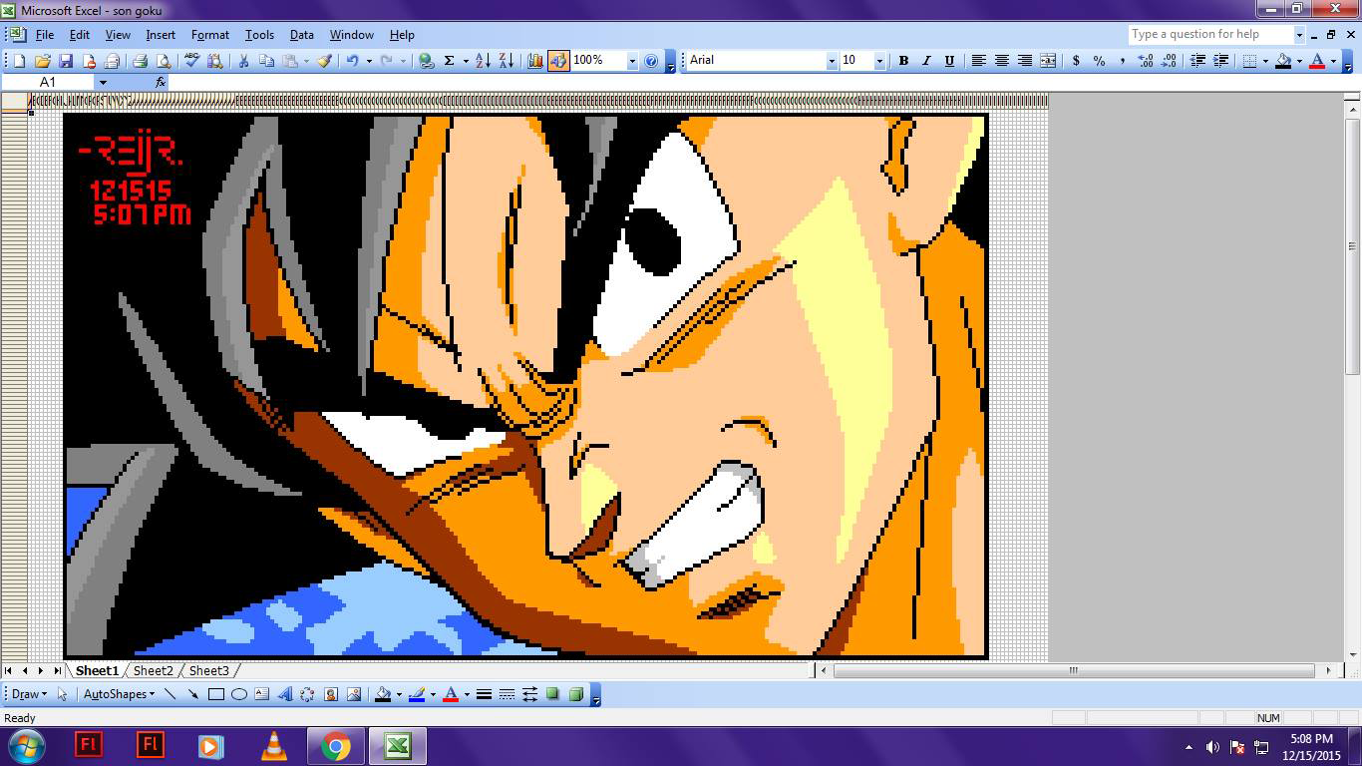Open the Format menu
The image size is (1362, 766).
pyautogui.click(x=209, y=35)
